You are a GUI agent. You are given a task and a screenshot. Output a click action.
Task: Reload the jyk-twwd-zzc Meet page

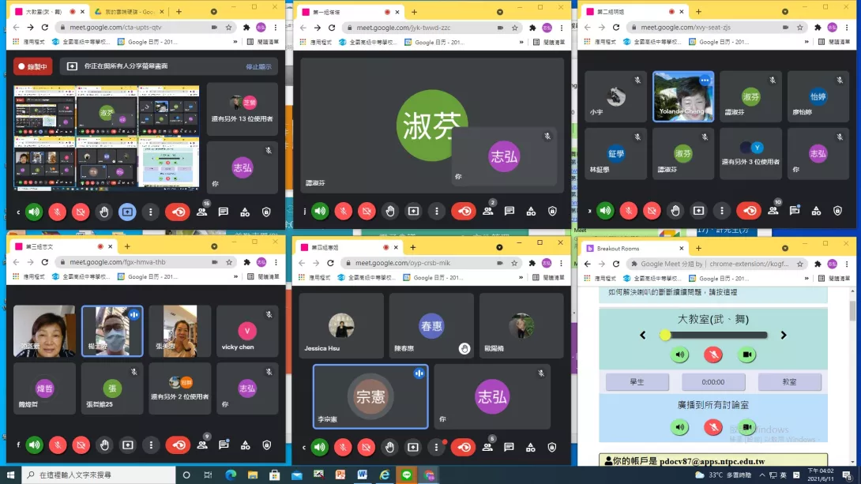point(332,28)
